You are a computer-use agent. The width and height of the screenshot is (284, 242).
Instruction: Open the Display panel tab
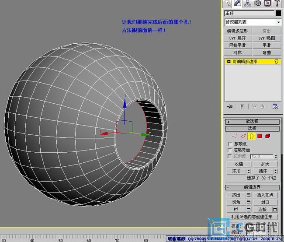(267, 4)
